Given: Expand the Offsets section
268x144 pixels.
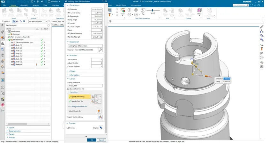Looking at the screenshot, I should click(x=68, y=71).
